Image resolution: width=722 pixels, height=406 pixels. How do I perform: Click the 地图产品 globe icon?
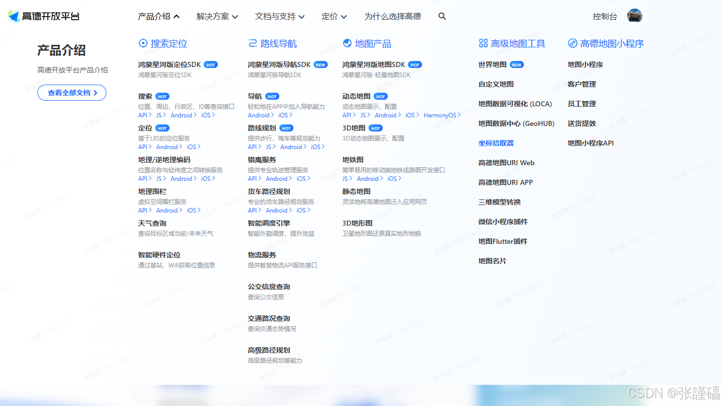347,43
